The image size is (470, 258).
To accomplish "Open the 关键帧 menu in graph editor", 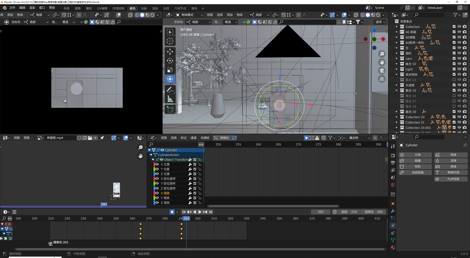I will (205, 138).
